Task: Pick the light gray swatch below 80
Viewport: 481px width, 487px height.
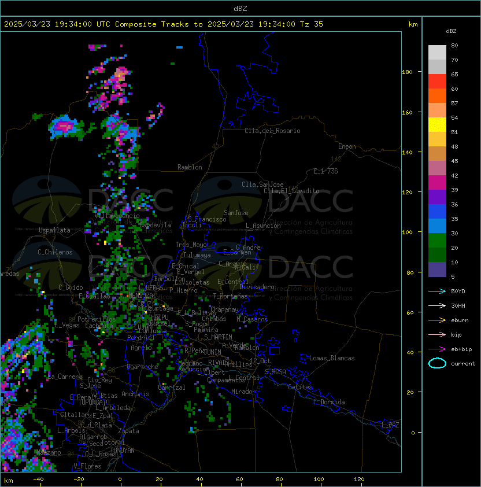Action: click(437, 52)
